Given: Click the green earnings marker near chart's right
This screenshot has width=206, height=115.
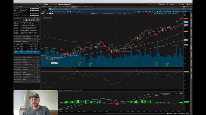Looking at the screenshot, I should (x=167, y=65).
